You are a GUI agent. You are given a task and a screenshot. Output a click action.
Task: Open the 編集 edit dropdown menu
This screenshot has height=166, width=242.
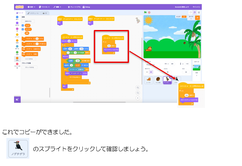click(58, 7)
